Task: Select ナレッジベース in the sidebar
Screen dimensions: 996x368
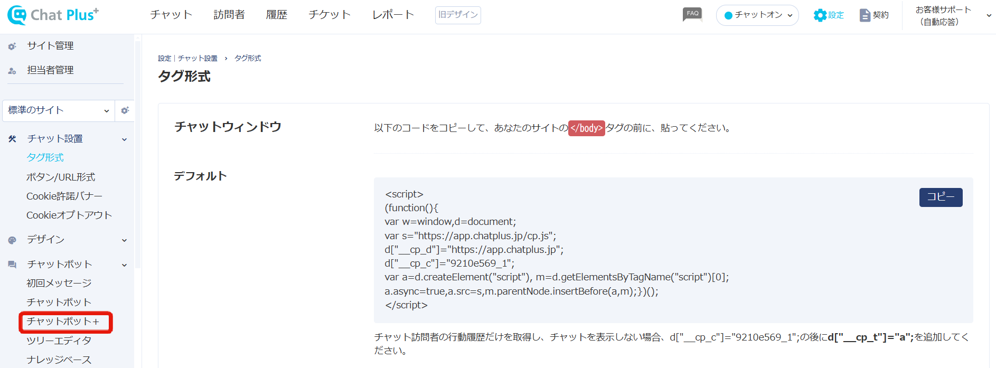Action: [59, 360]
